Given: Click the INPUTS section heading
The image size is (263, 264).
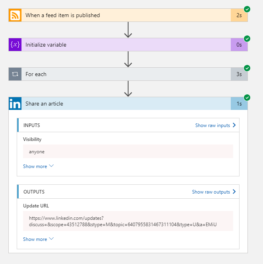Looking at the screenshot, I should (x=32, y=125).
